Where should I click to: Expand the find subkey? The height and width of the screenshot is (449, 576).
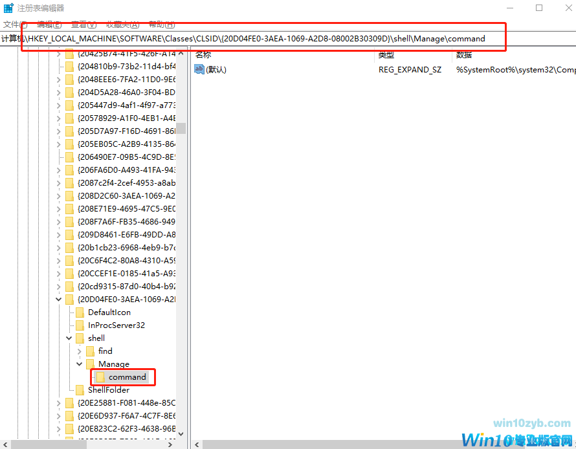[x=80, y=351]
